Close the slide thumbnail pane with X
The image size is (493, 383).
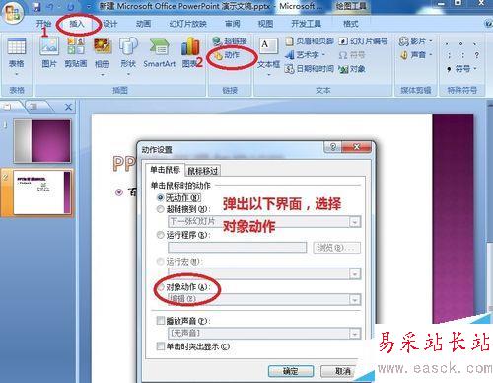68,107
